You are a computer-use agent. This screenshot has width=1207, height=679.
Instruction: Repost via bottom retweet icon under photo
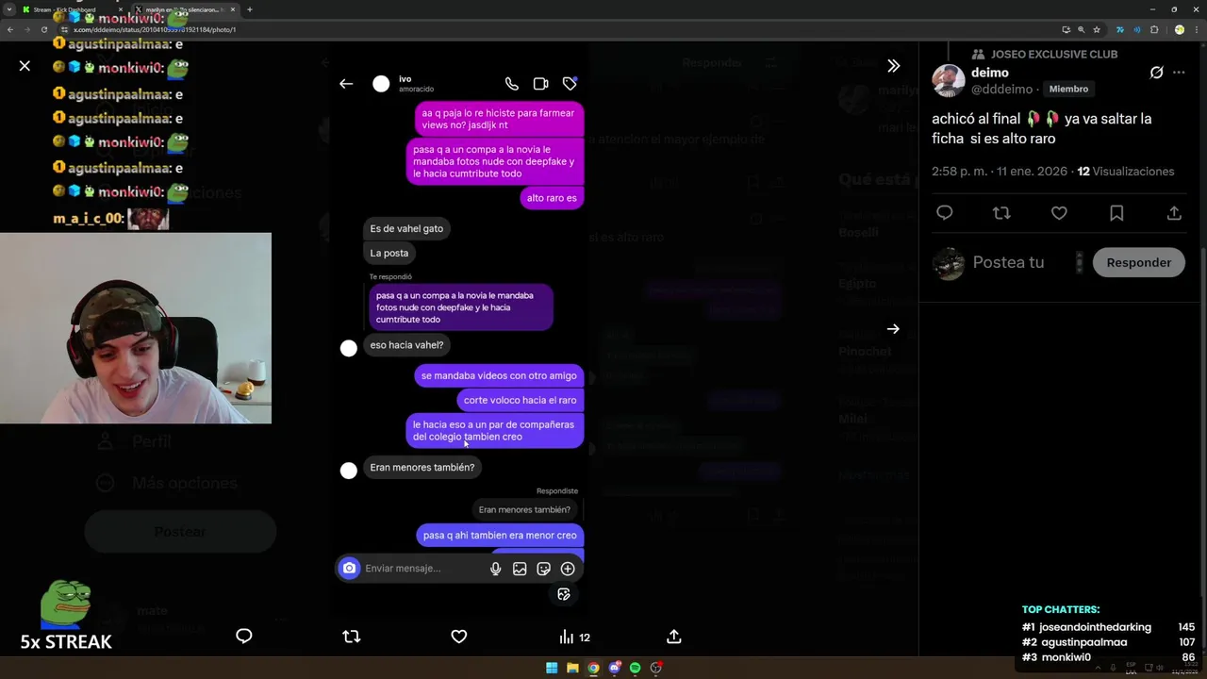pyautogui.click(x=352, y=637)
